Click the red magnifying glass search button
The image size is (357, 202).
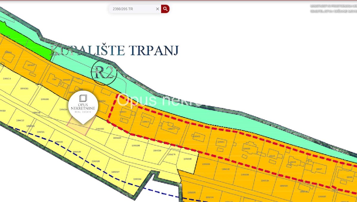[165, 9]
